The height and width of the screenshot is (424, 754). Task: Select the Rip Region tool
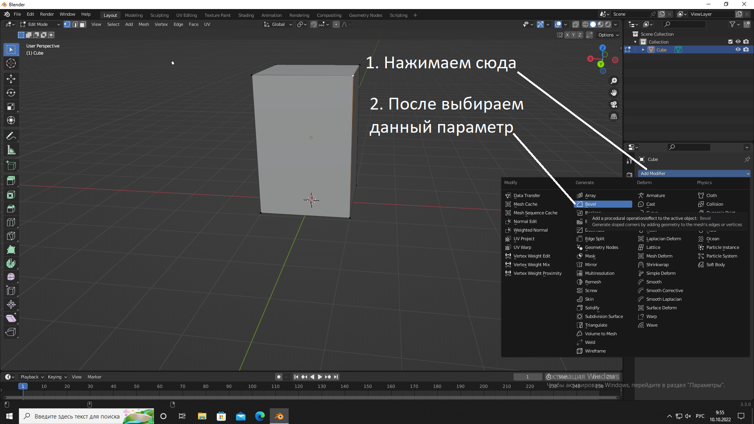coord(11,332)
